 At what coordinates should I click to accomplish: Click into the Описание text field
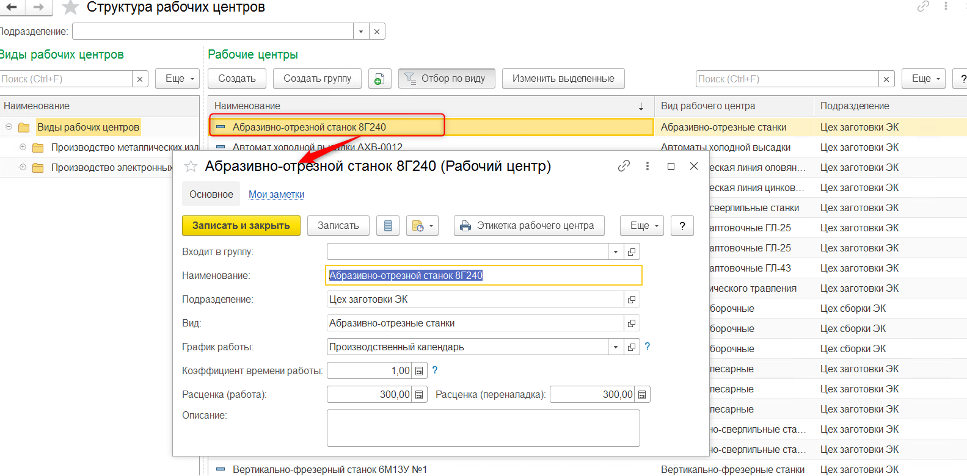483,428
